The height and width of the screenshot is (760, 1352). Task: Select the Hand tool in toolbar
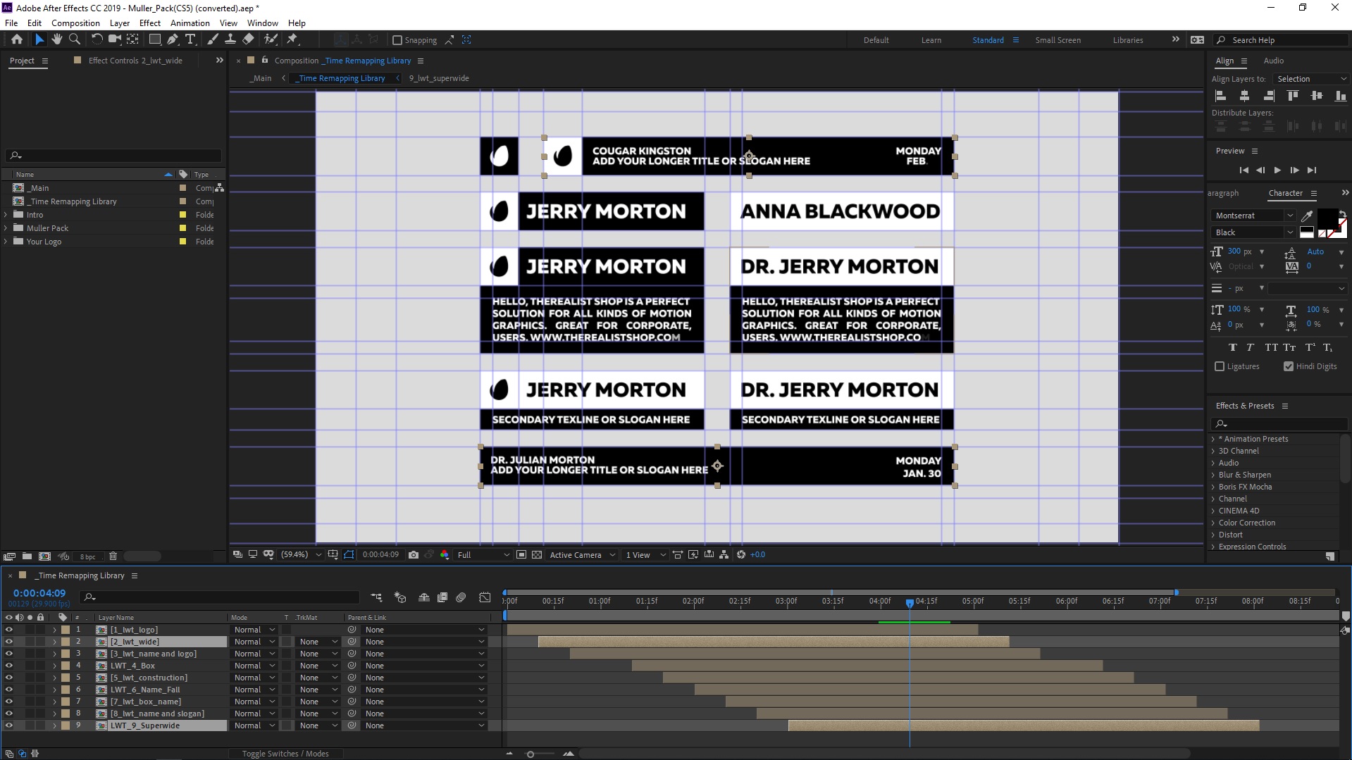click(x=56, y=39)
